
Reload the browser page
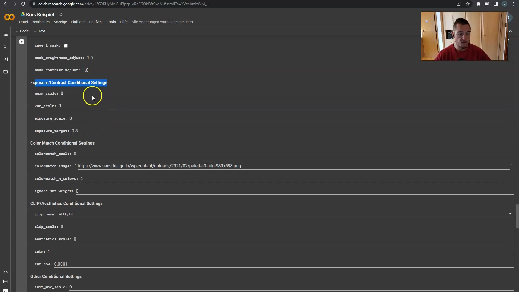pyautogui.click(x=23, y=4)
